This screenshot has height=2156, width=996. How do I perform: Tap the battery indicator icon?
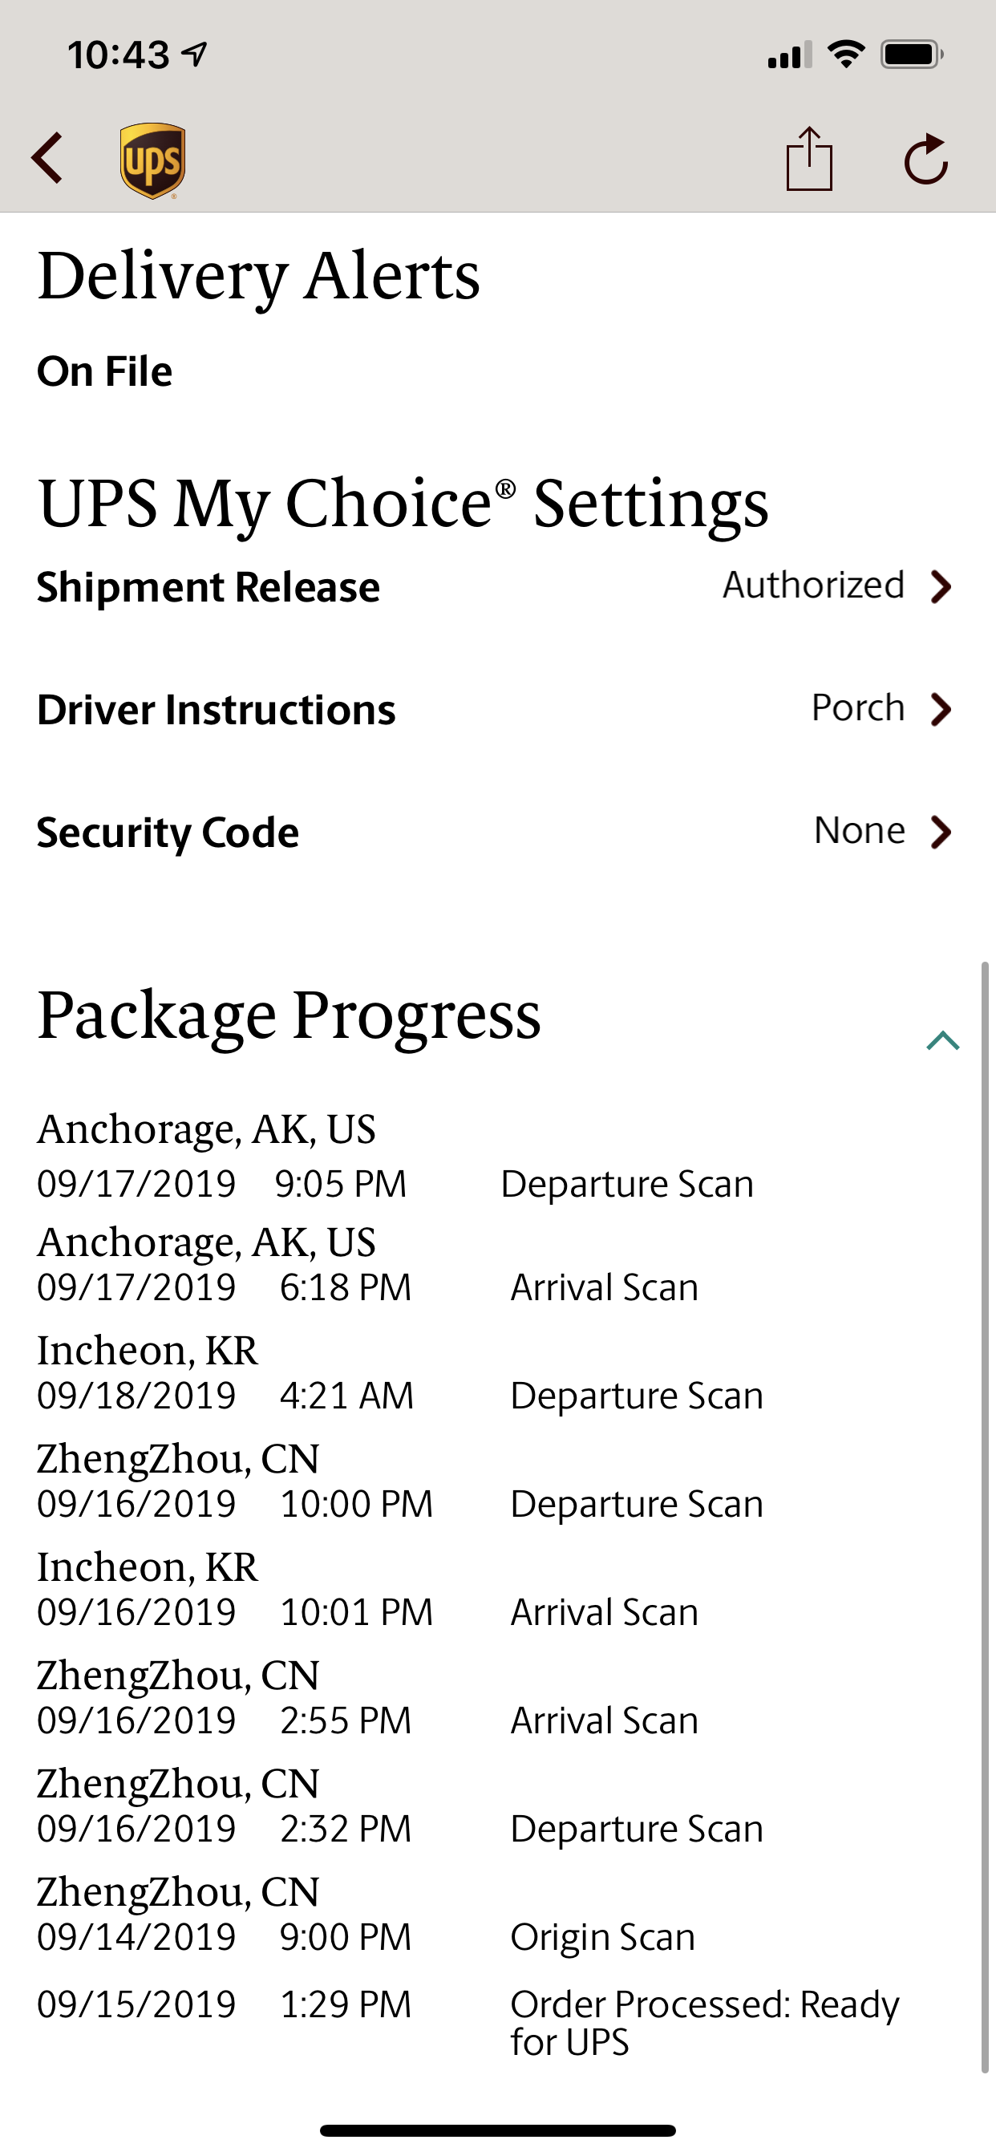(x=913, y=55)
